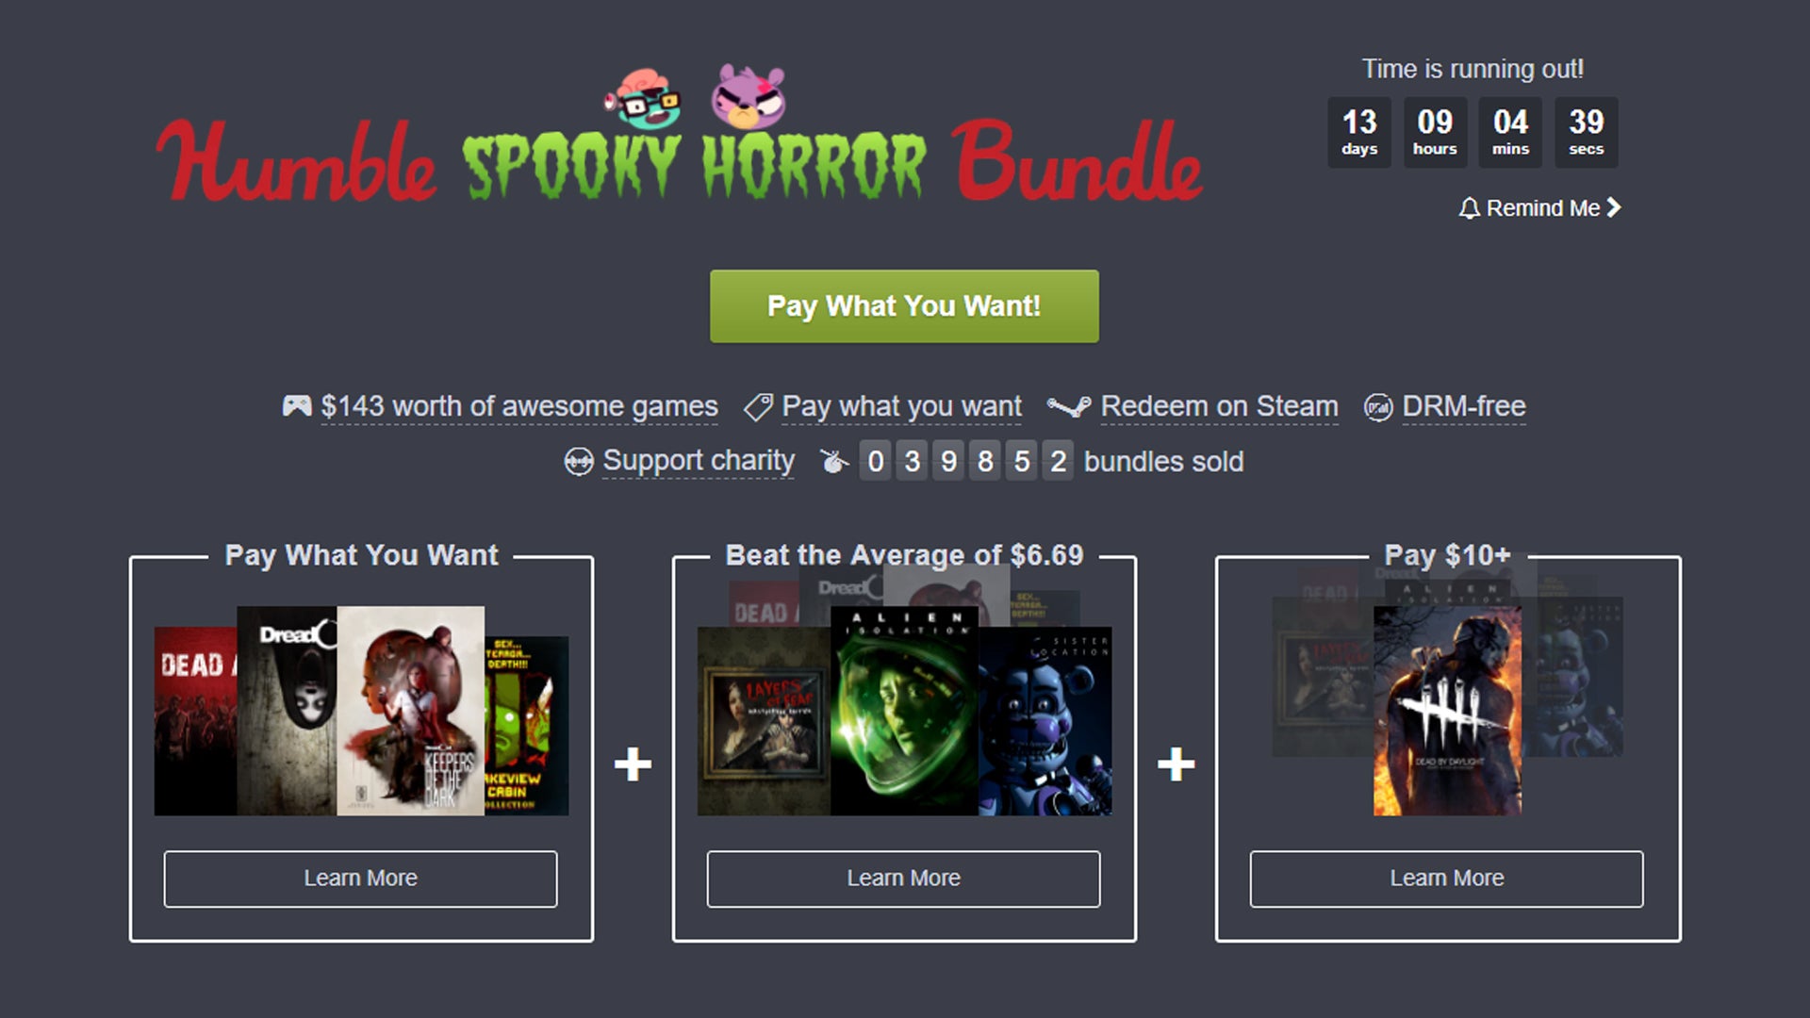Click the game controller icon beside $143 worth
This screenshot has width=1810, height=1018.
tap(297, 406)
